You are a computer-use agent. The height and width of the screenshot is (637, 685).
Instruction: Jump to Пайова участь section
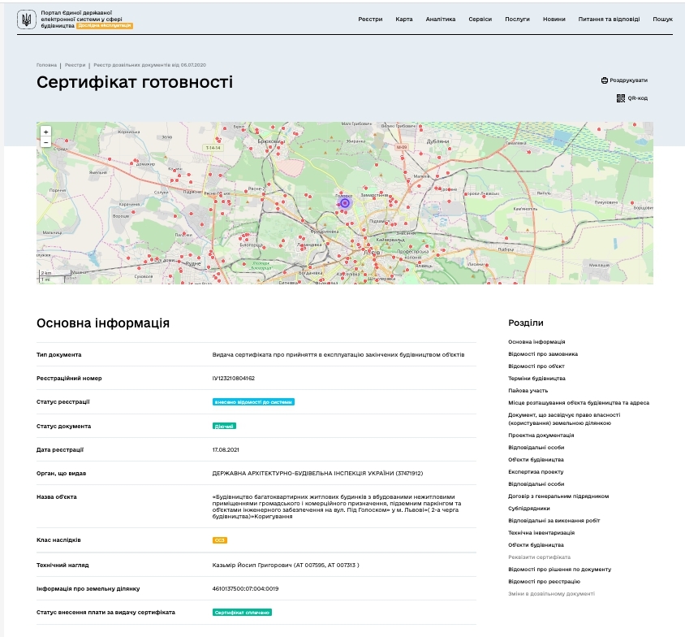click(528, 391)
